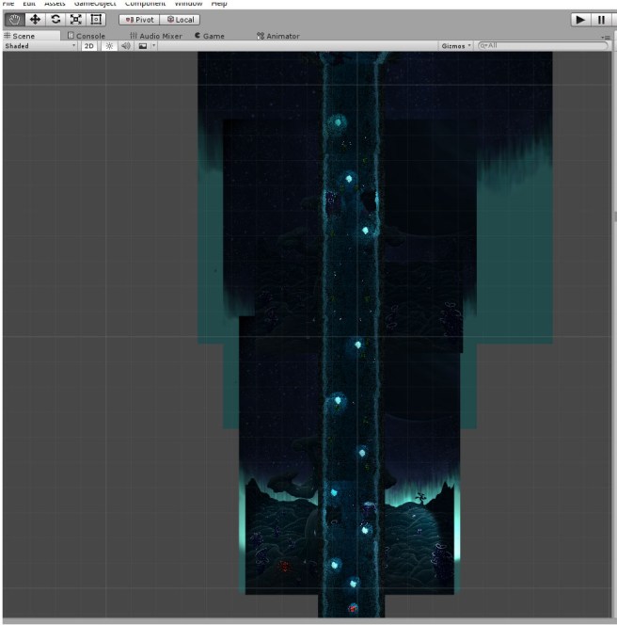The height and width of the screenshot is (625, 617).
Task: Open the scene effects dropdown arrow
Action: 153,46
